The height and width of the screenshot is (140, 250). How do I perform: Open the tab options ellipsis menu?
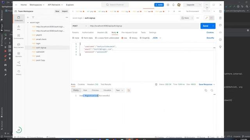(180, 11)
